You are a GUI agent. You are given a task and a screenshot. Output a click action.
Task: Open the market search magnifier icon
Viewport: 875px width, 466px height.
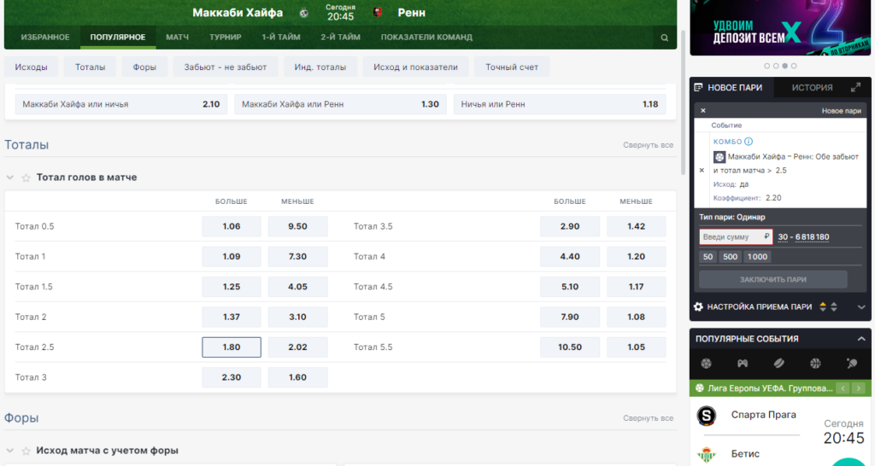coord(664,38)
